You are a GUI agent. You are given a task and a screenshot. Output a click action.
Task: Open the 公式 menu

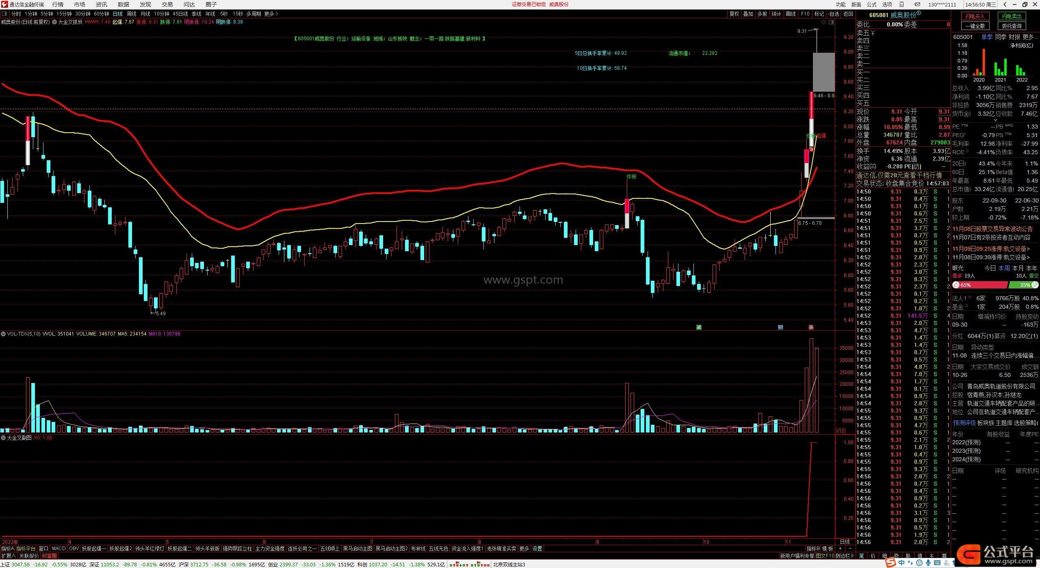pyautogui.click(x=872, y=4)
